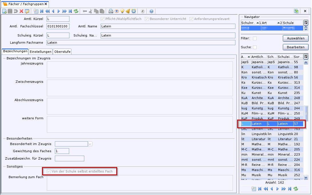Select the Kunst row in subject list
The width and height of the screenshot is (312, 195).
click(272, 93)
